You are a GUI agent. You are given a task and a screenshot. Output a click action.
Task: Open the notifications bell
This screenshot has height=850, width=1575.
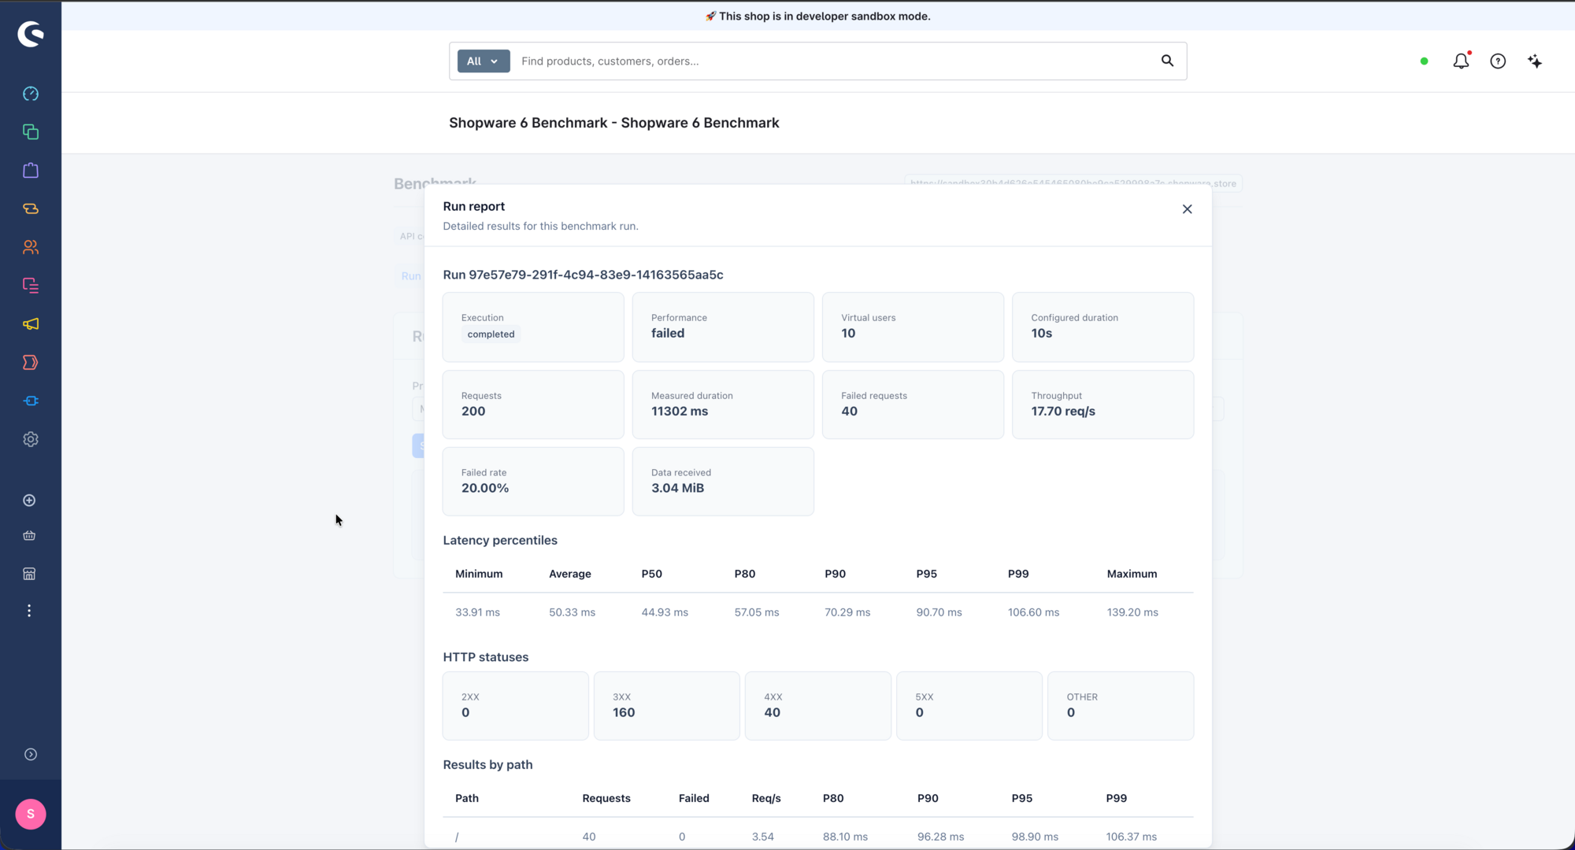tap(1462, 61)
